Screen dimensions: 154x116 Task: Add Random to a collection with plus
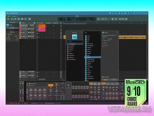point(105,47)
